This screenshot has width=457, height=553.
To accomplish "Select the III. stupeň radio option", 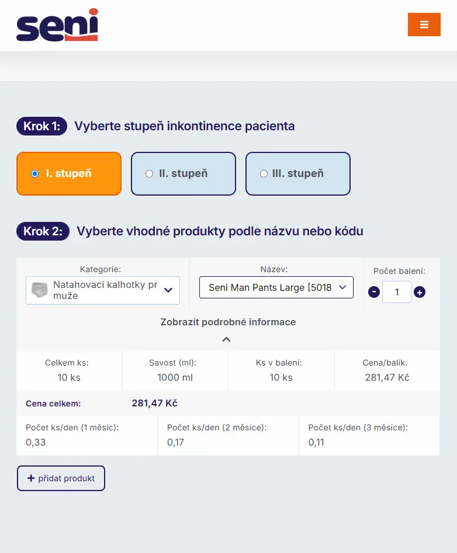I will tap(298, 173).
